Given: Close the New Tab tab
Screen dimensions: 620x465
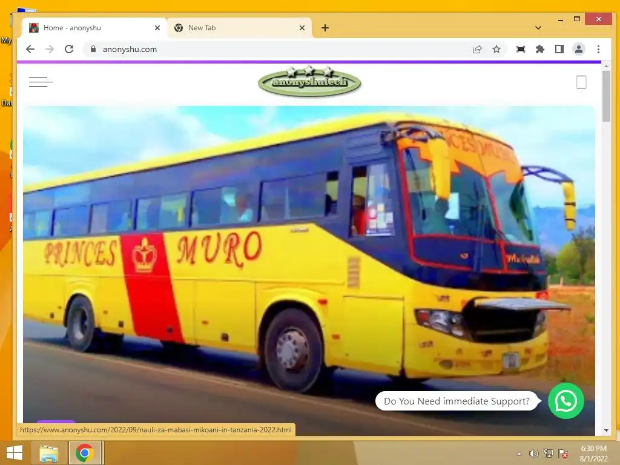Looking at the screenshot, I should tap(302, 28).
